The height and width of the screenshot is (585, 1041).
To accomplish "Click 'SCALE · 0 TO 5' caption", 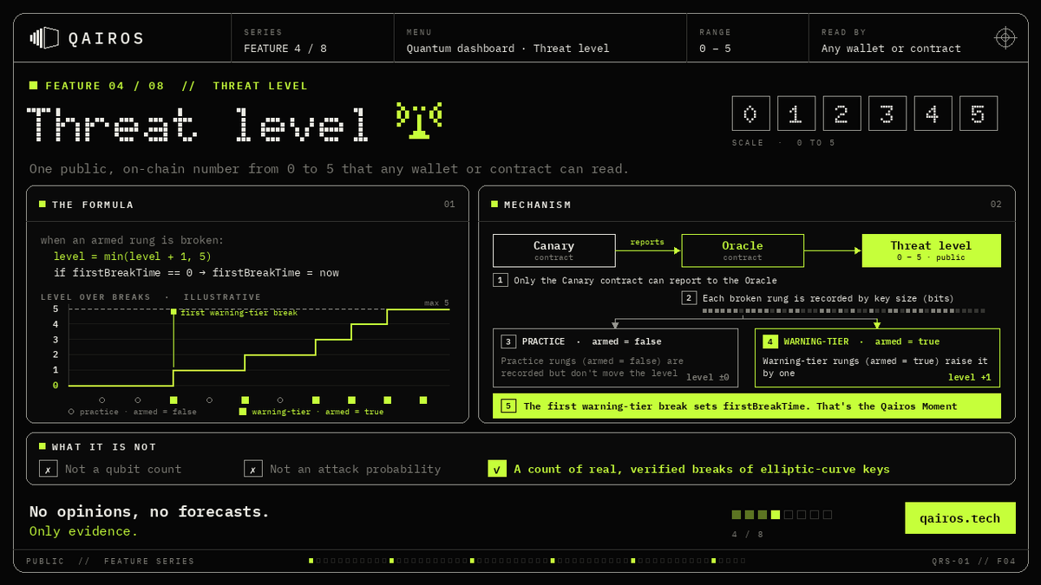I will [x=783, y=143].
